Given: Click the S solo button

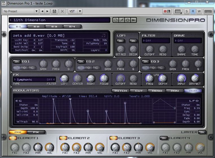Looking at the screenshot, I should [187, 11].
